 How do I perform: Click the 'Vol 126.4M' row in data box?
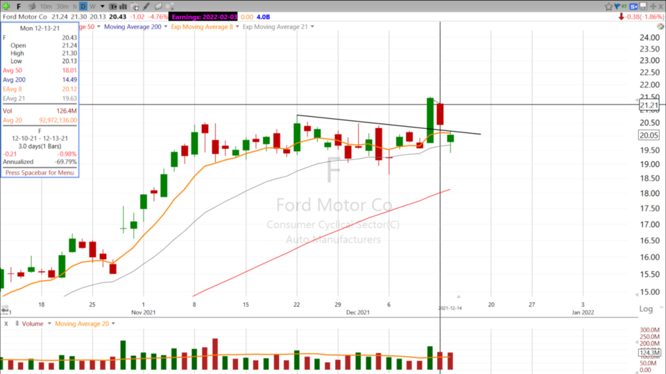point(40,111)
